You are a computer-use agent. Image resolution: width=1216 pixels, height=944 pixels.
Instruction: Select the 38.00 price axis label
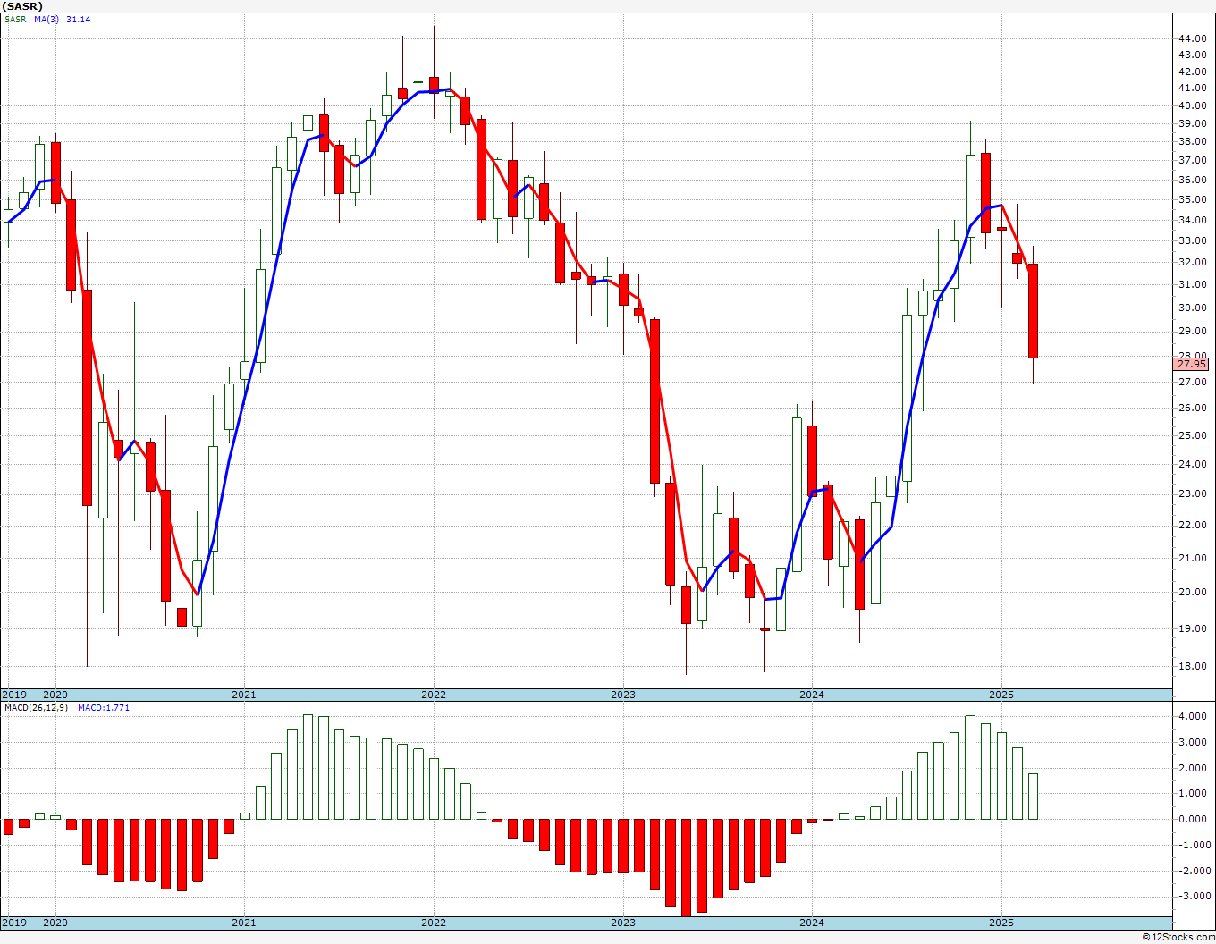click(x=1194, y=141)
